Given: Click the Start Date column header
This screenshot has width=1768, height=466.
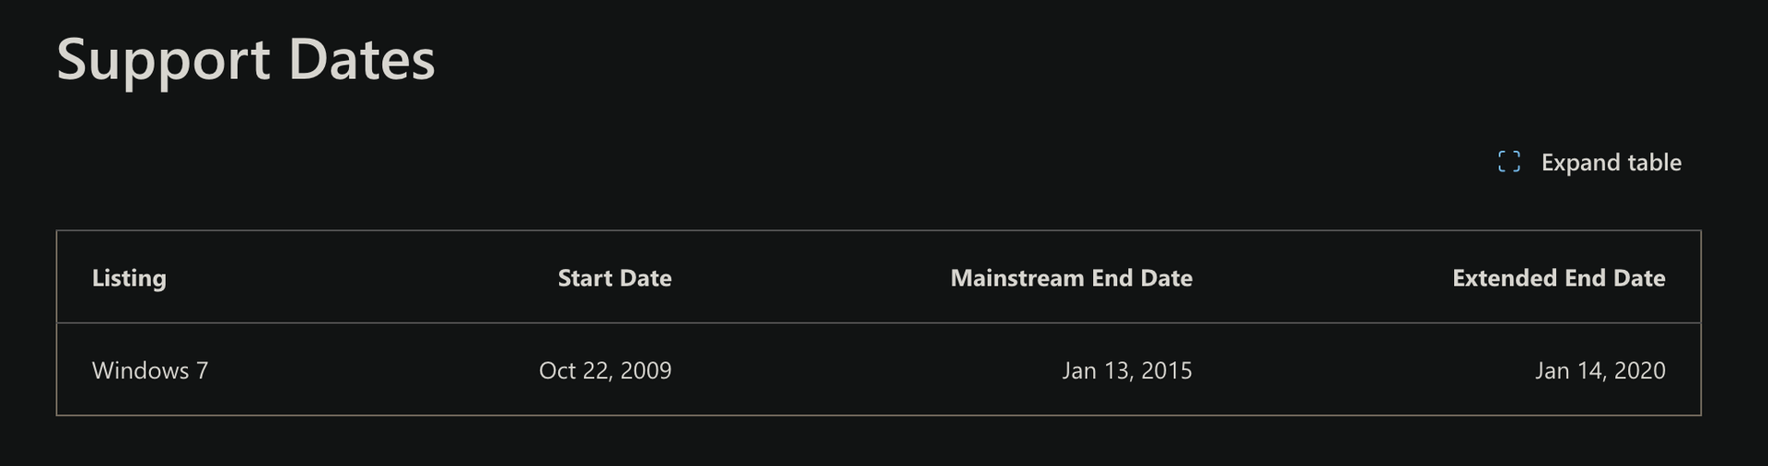Looking at the screenshot, I should pos(614,278).
